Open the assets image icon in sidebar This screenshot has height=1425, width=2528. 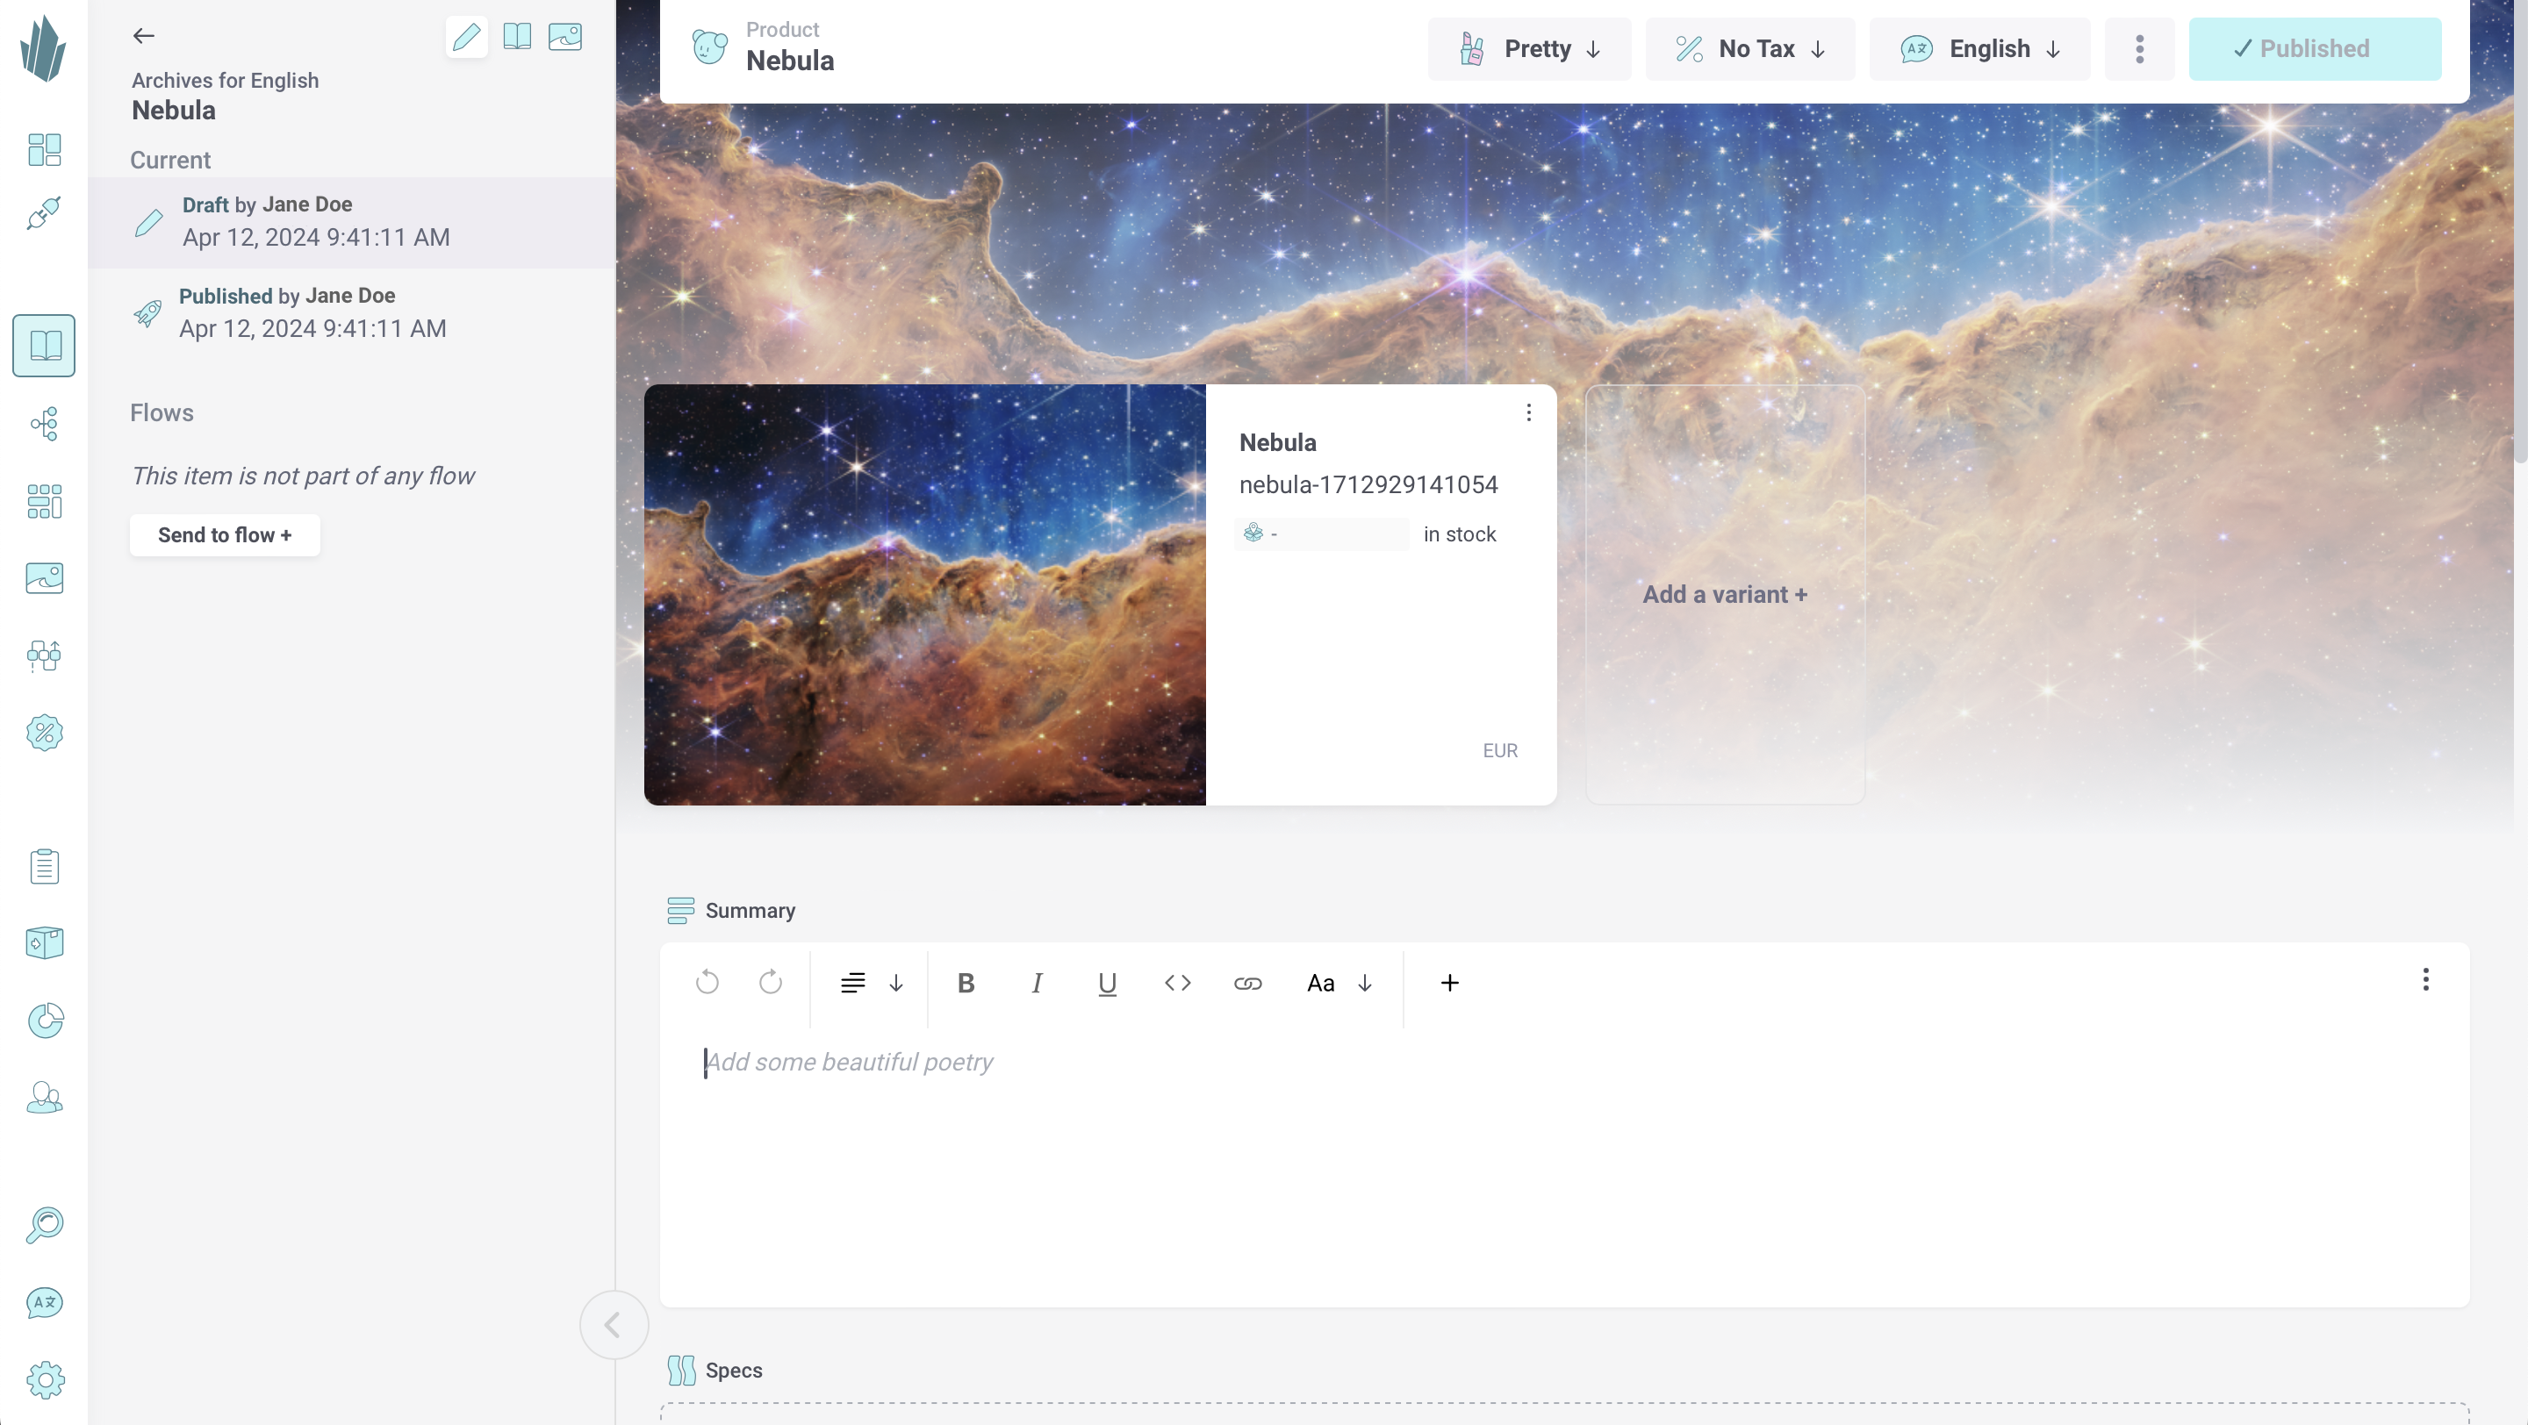tap(44, 577)
